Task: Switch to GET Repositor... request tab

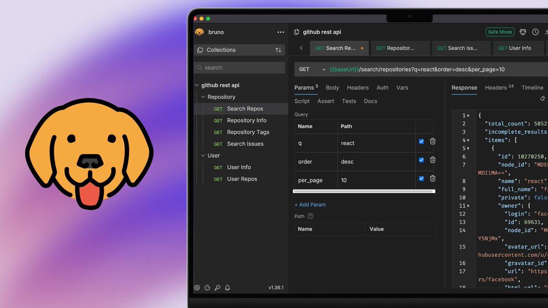Action: click(x=400, y=48)
